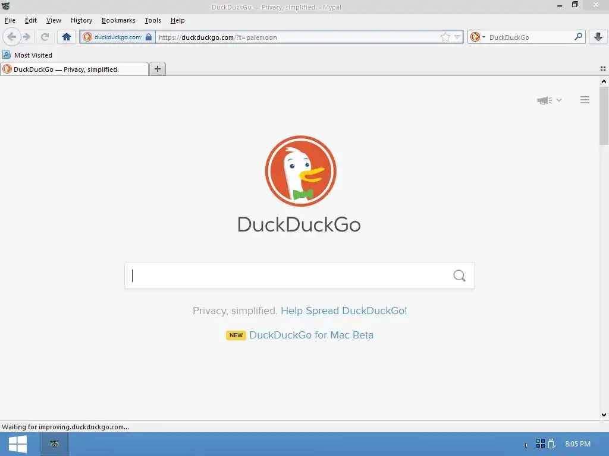
Task: Open the Tools menu
Action: coord(153,20)
